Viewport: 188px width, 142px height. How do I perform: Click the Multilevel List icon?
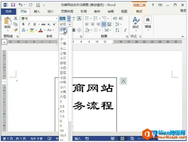pyautogui.click(x=104, y=18)
